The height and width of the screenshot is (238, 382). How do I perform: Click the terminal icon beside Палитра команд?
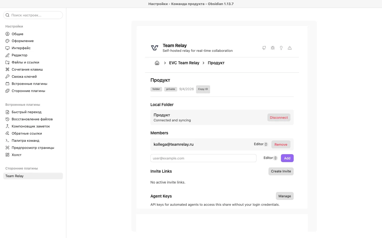(x=7, y=141)
